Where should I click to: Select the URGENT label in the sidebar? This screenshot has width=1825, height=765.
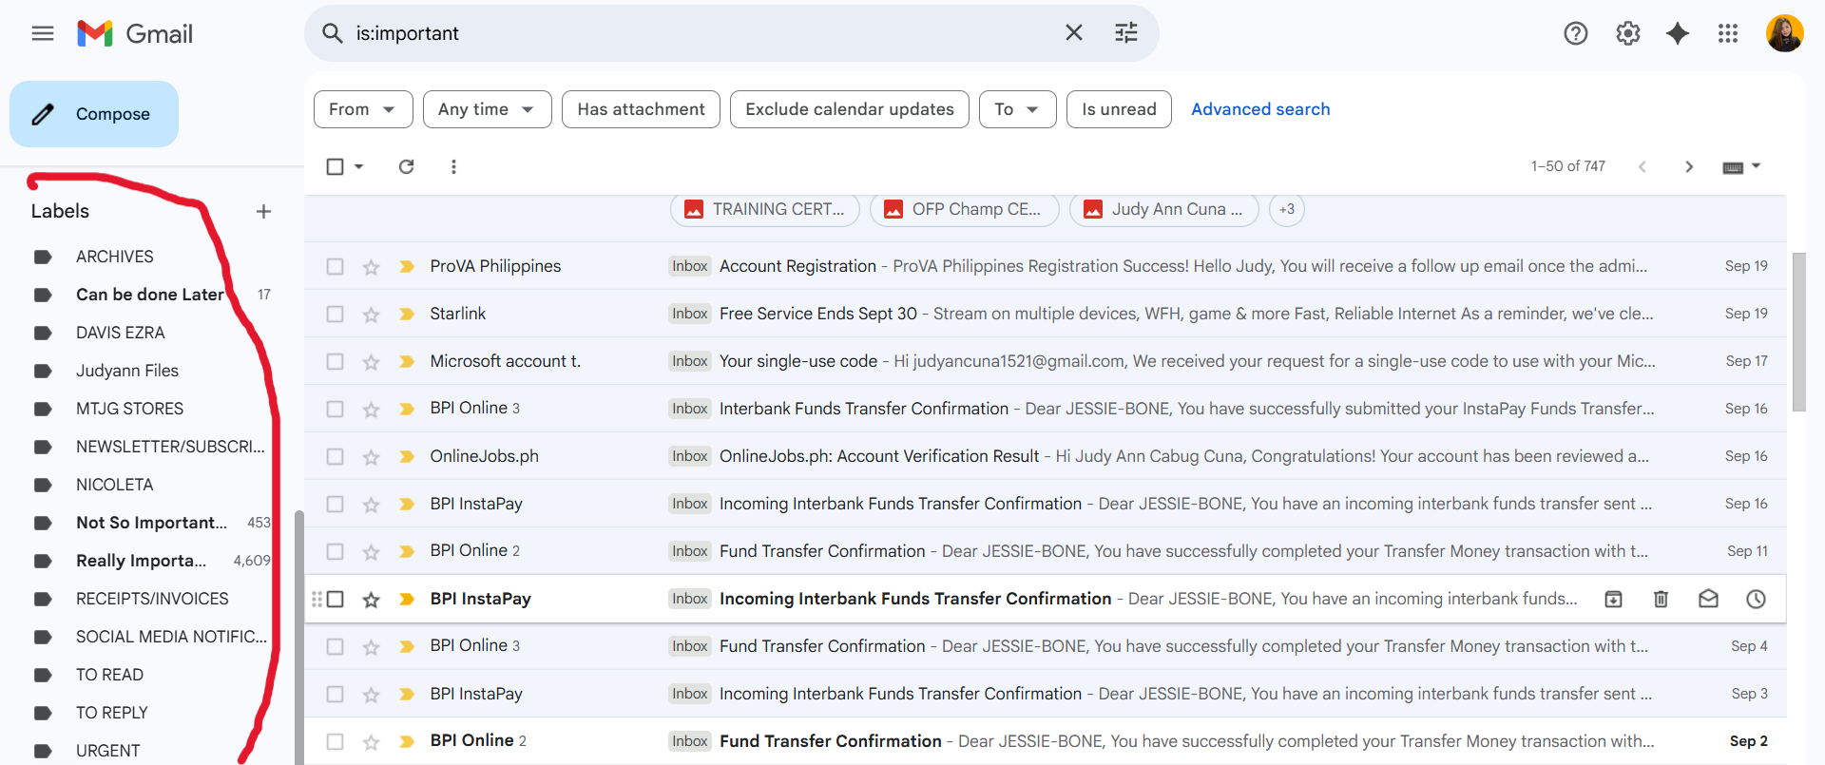(x=107, y=751)
